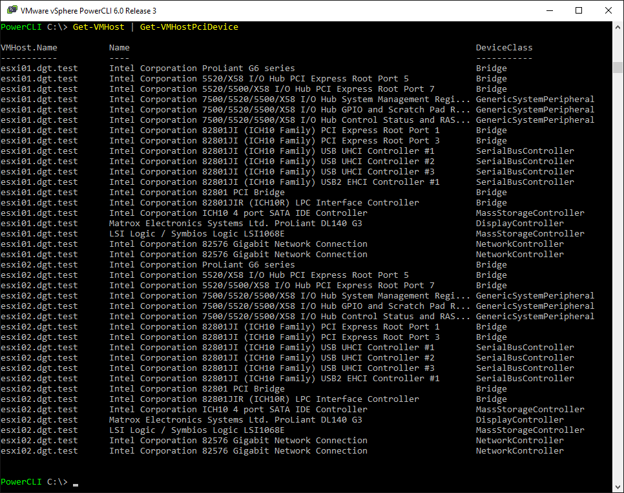Click esxi01 'LSI Logic / Symbios Logic LSI1068E'
The image size is (624, 493).
tap(196, 234)
